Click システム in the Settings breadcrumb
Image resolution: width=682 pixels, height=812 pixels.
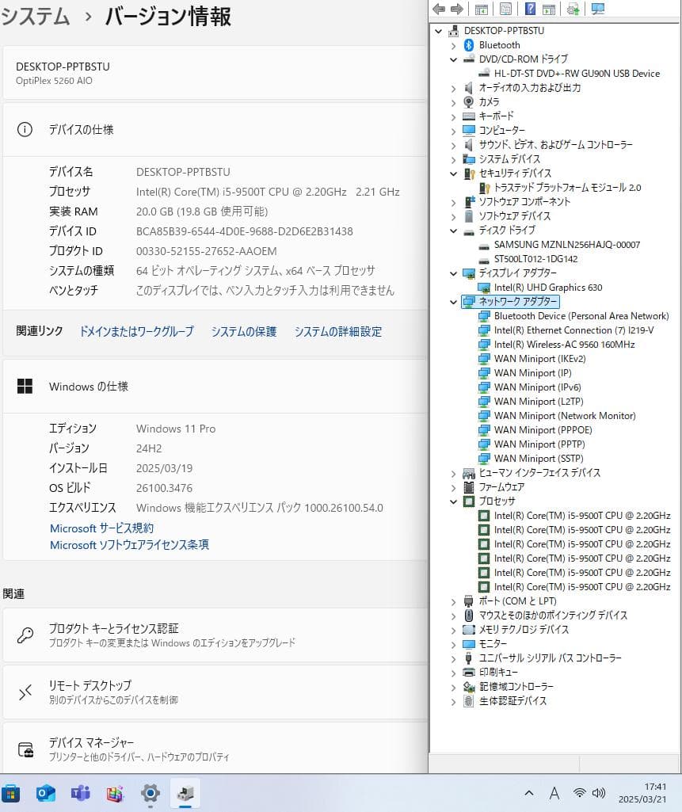[x=35, y=16]
